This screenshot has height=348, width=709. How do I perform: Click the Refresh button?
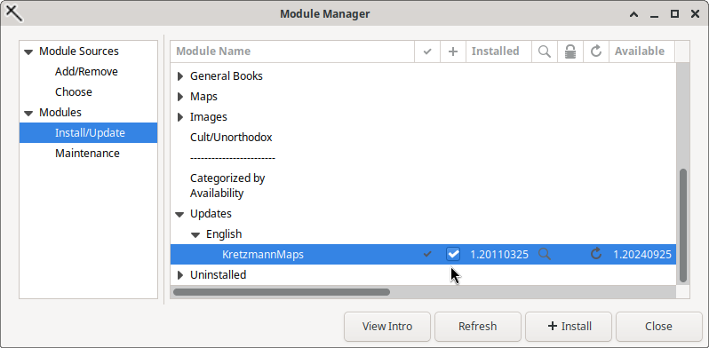478,327
